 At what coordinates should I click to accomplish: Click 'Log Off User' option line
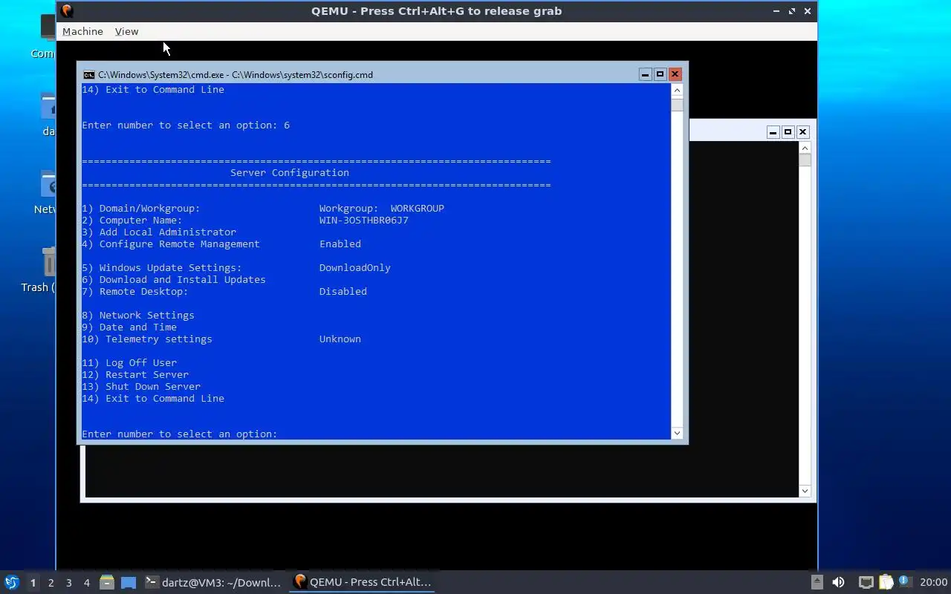coord(129,362)
